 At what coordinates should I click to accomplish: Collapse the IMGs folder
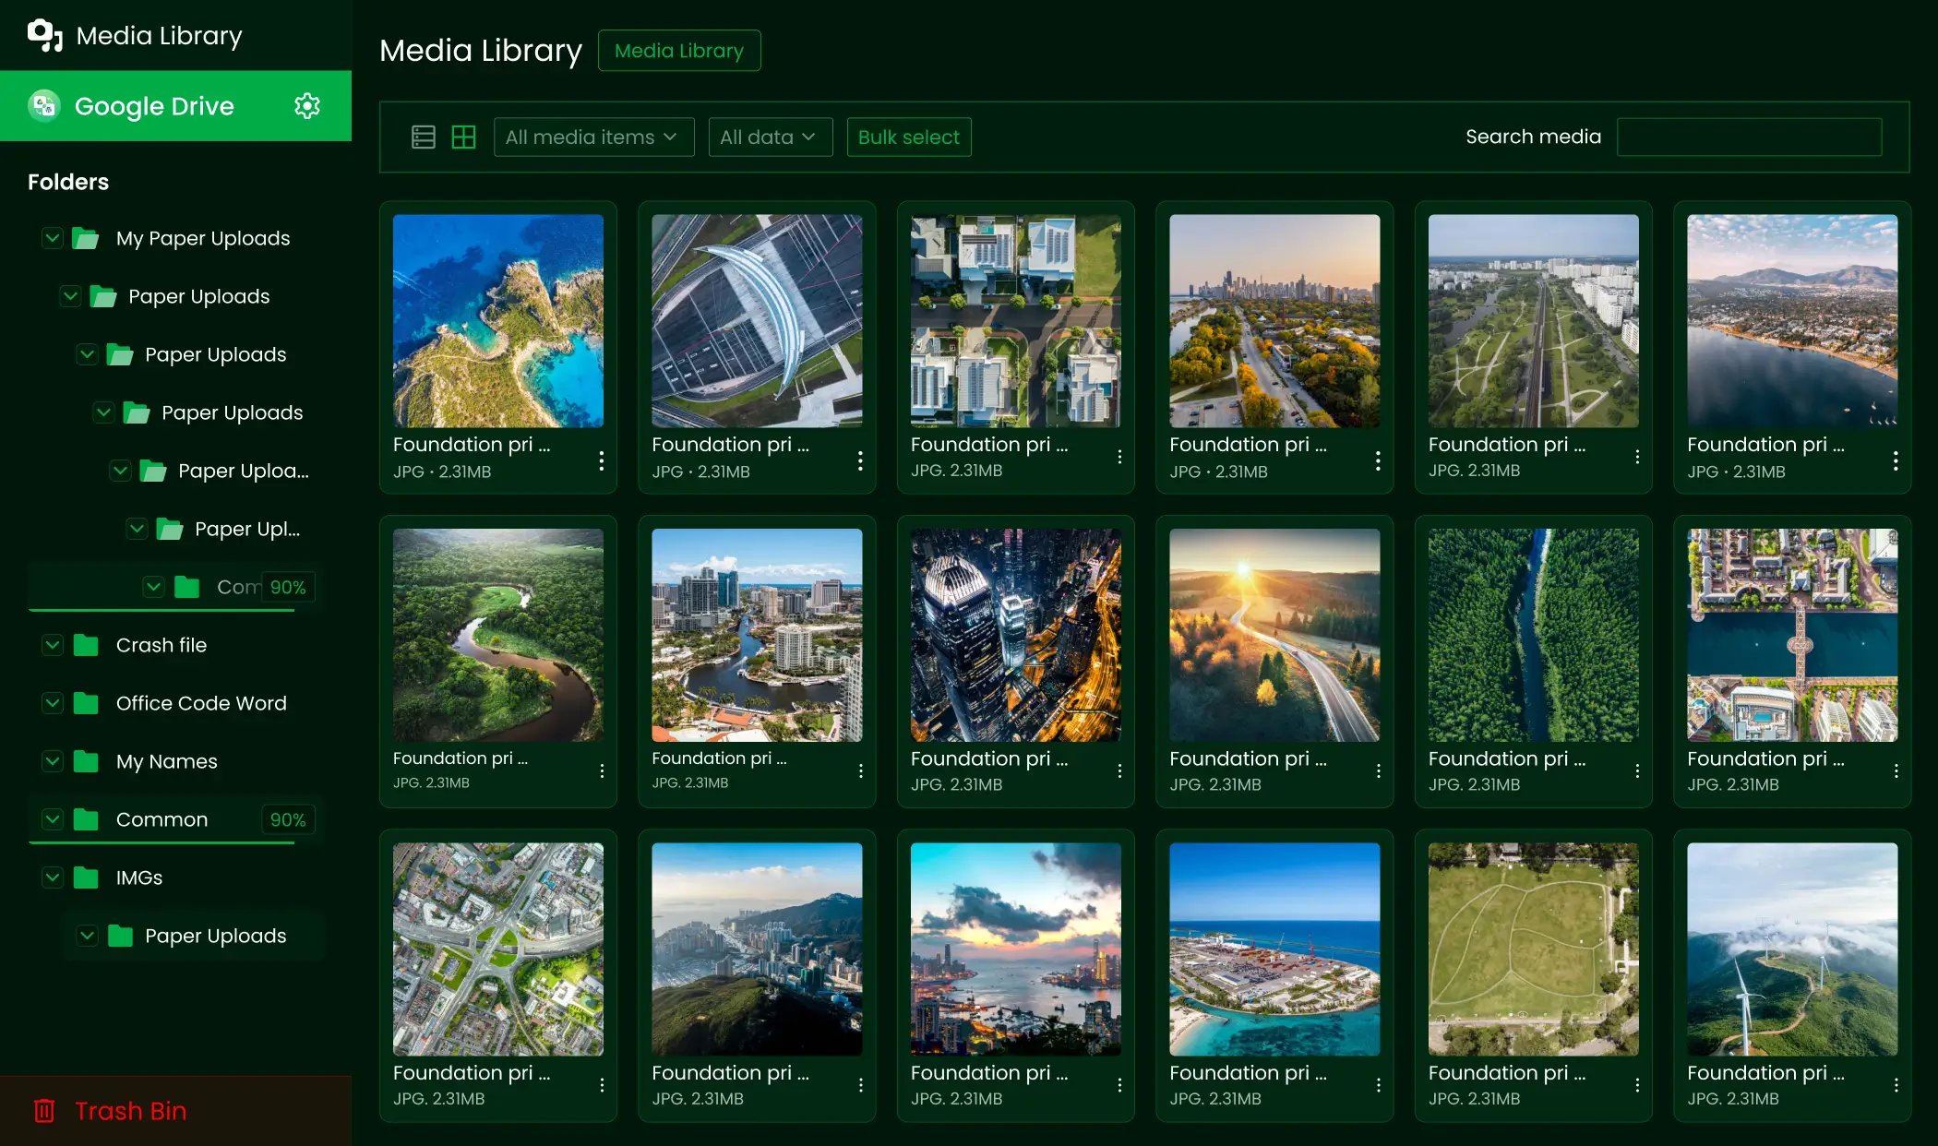tap(52, 877)
